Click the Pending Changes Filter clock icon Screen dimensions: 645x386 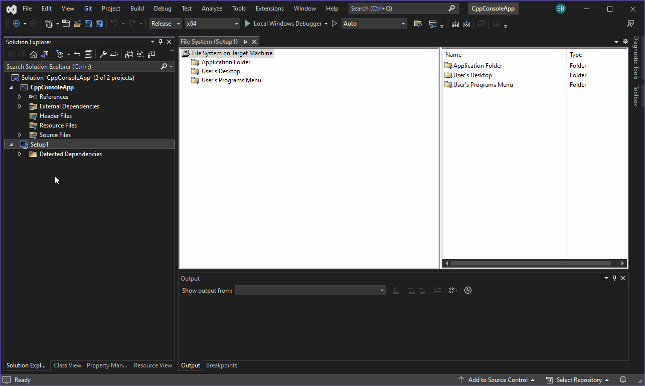click(x=60, y=54)
